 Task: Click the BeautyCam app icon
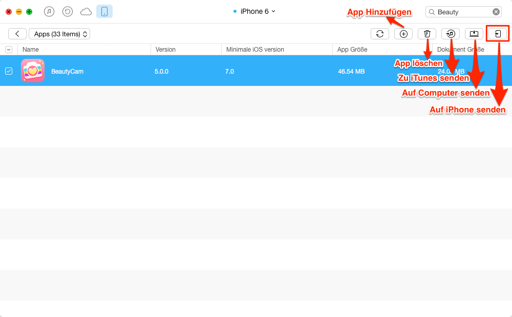(33, 71)
